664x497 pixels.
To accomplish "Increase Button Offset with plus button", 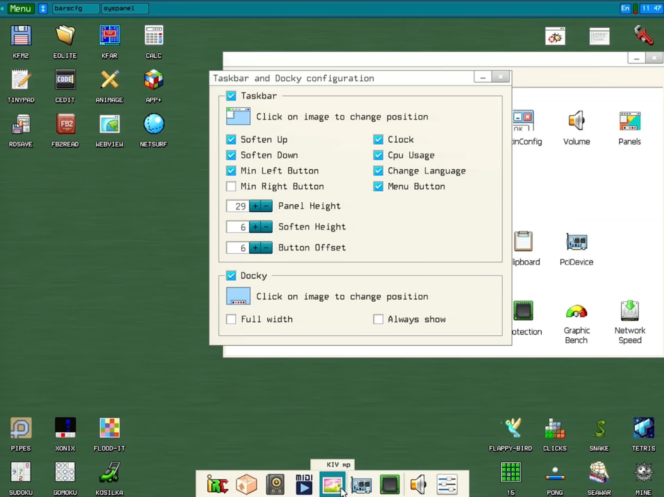I will click(x=255, y=248).
